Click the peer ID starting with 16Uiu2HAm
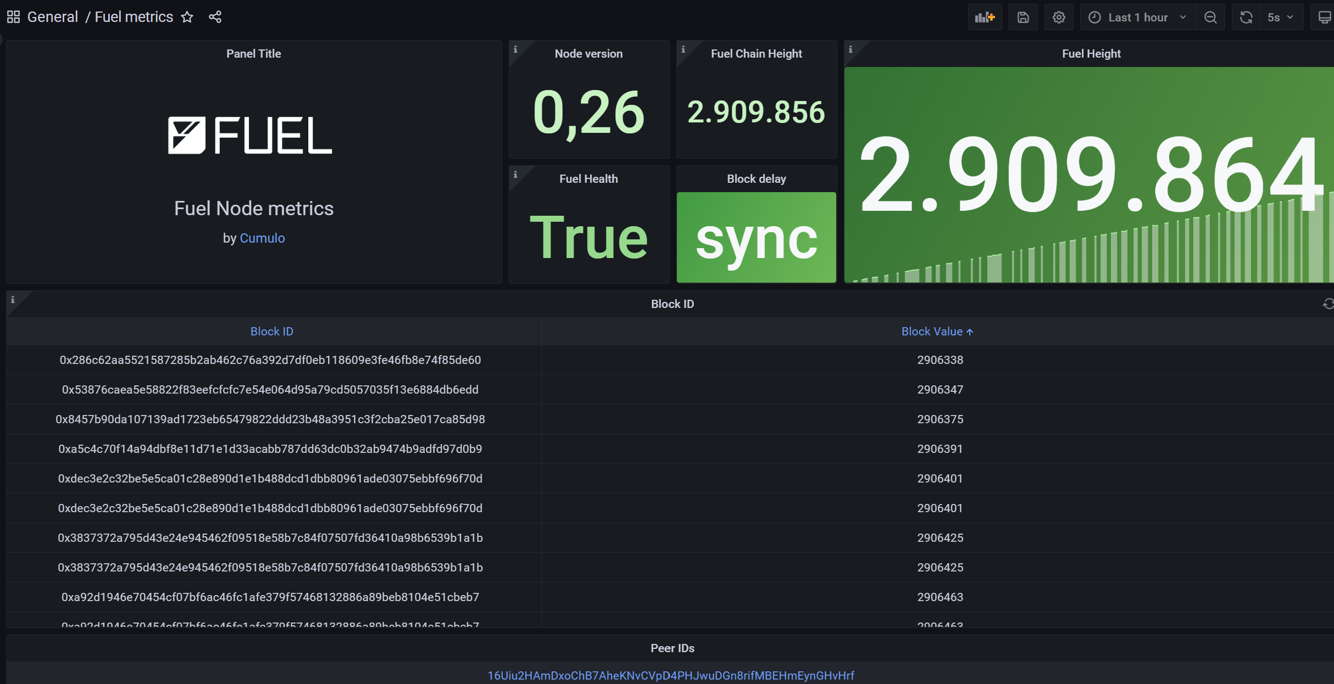The width and height of the screenshot is (1334, 684). tap(670, 675)
